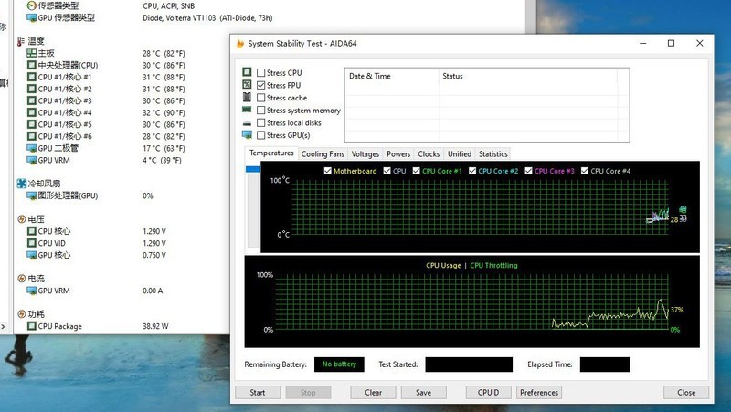The image size is (731, 412).
Task: Click the Save button
Action: pos(423,393)
